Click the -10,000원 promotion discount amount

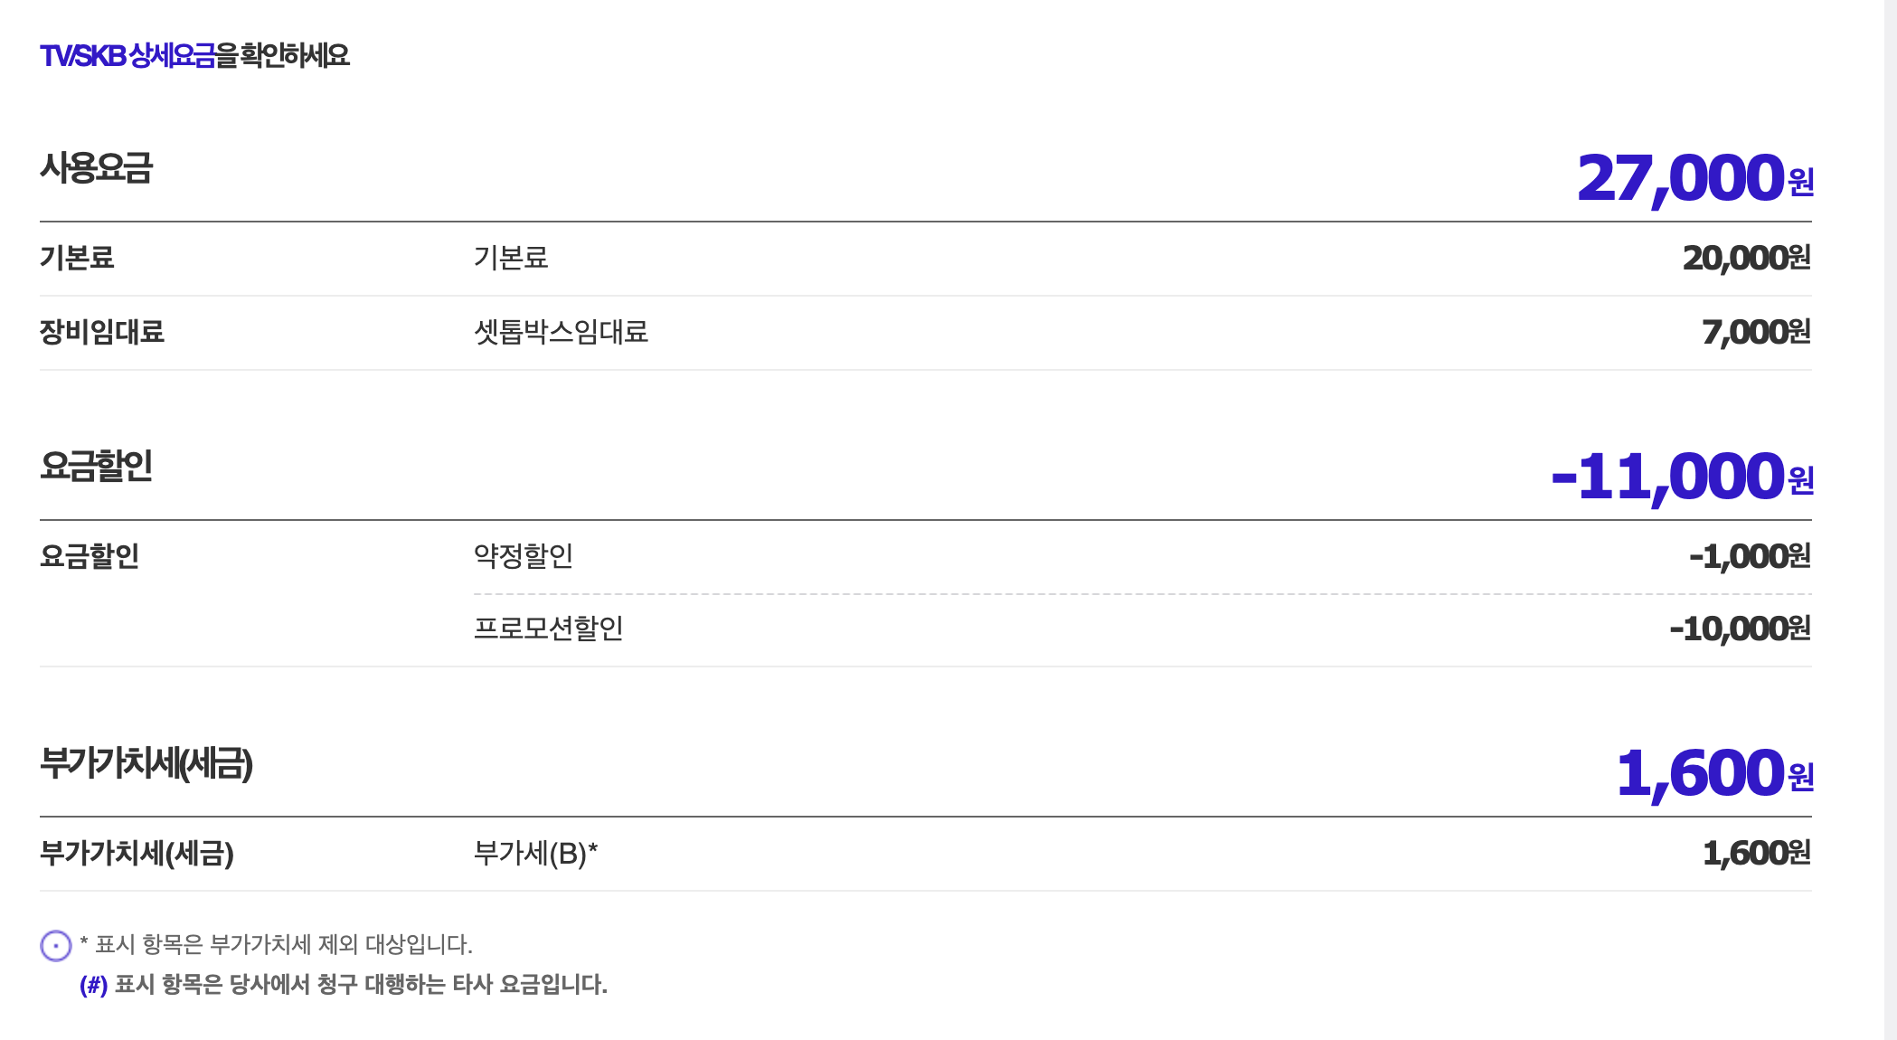(1739, 629)
